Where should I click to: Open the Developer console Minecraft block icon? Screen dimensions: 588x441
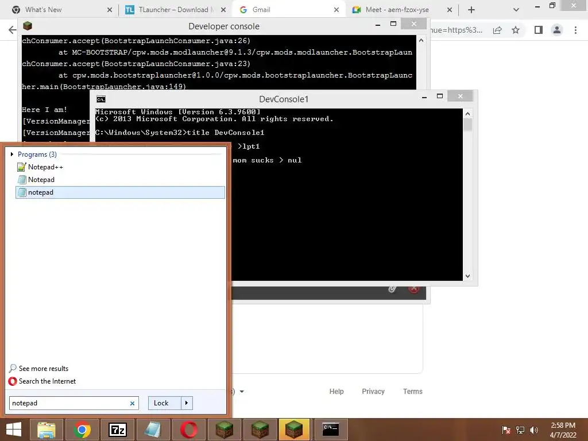click(28, 26)
